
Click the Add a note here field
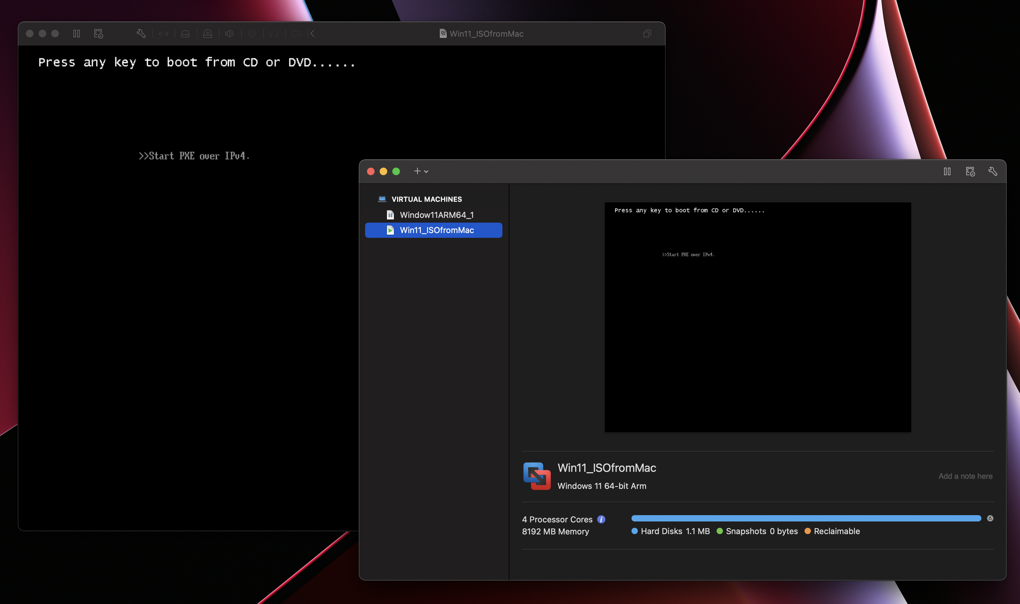(x=965, y=476)
